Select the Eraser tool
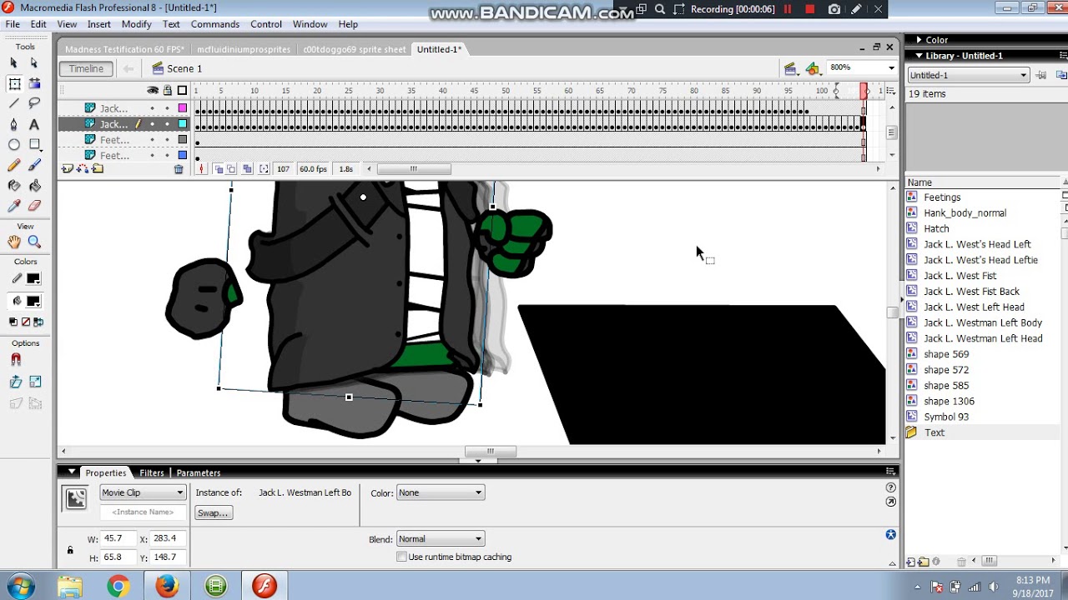 pos(34,206)
